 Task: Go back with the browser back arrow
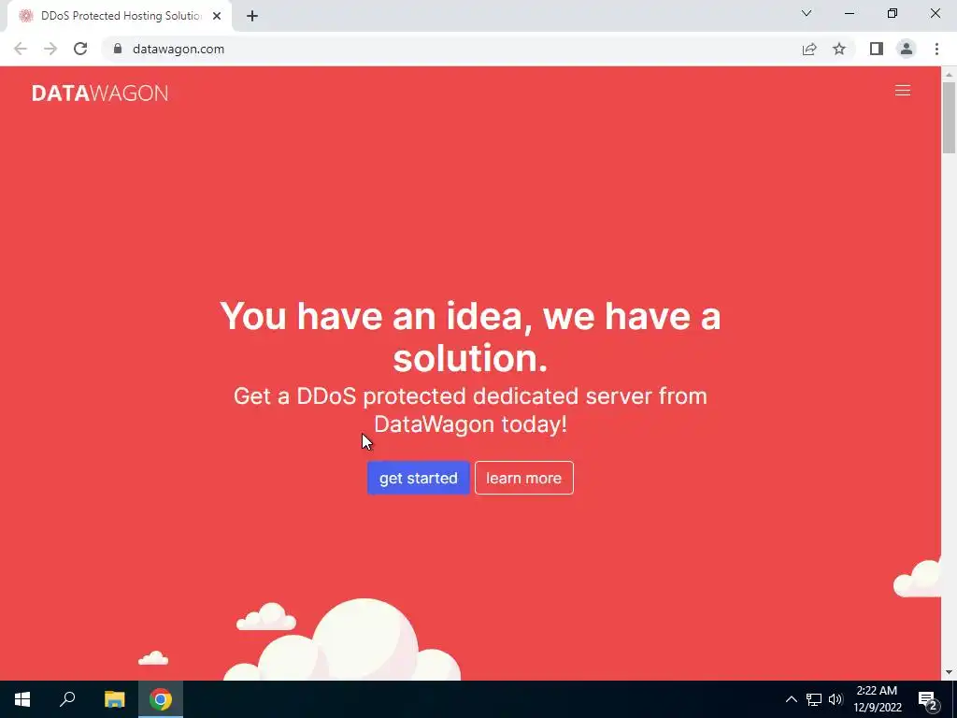pos(21,49)
